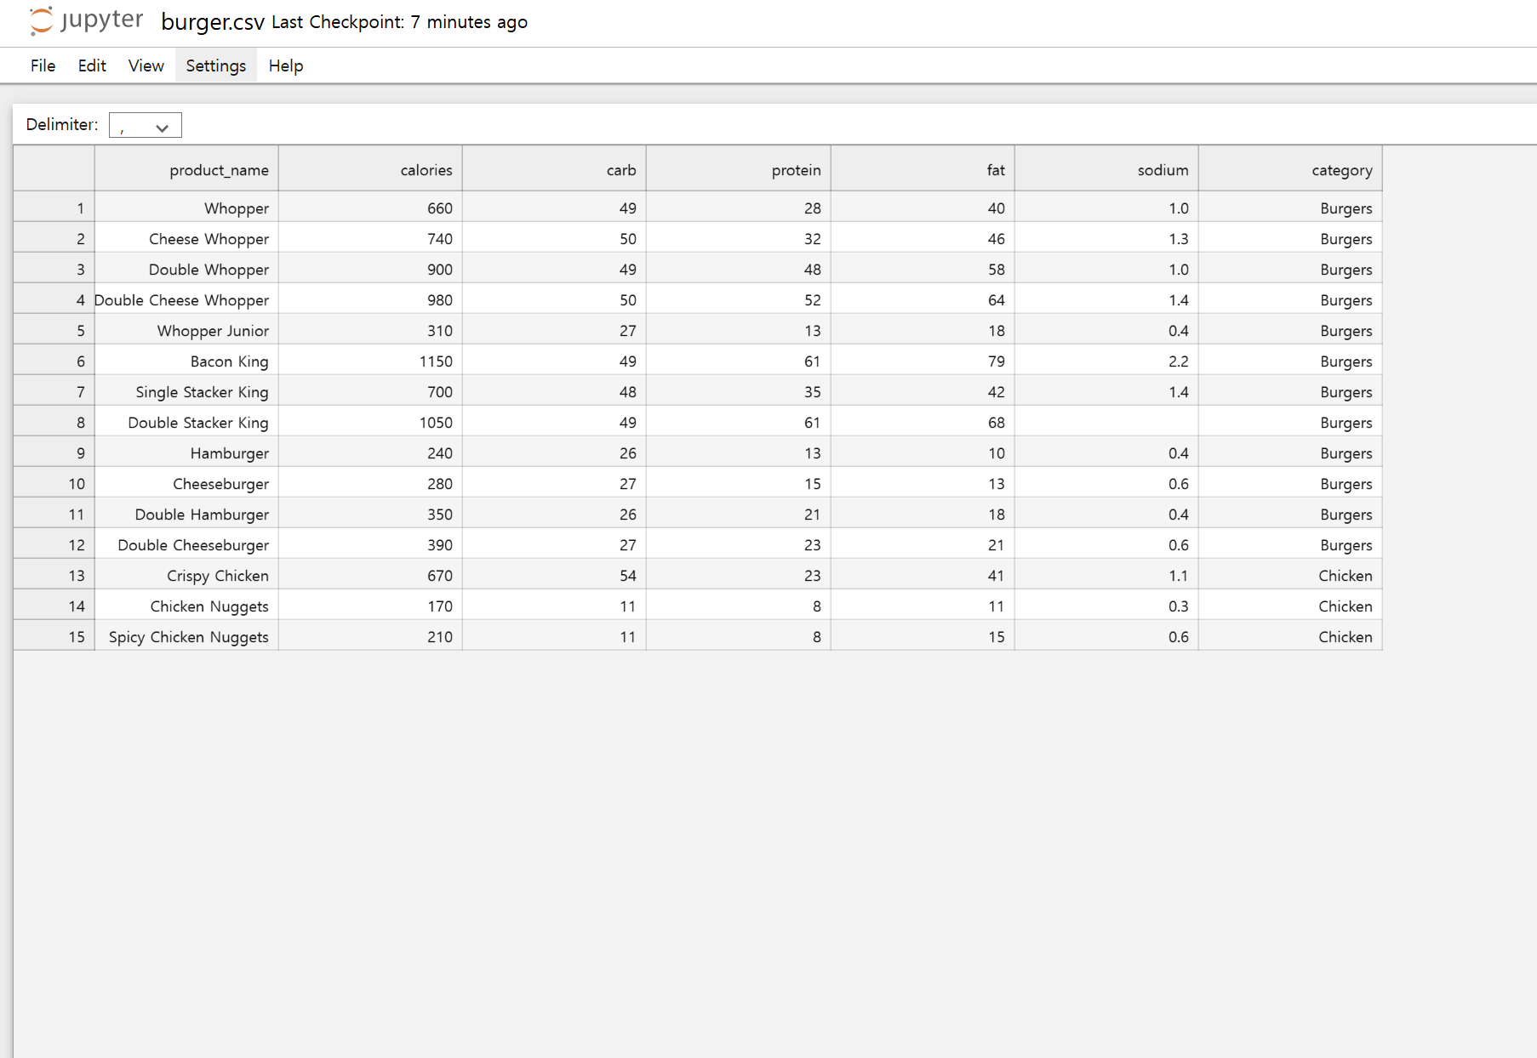
Task: Select the calories column header
Action: (x=370, y=169)
